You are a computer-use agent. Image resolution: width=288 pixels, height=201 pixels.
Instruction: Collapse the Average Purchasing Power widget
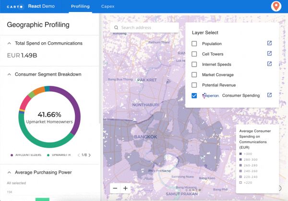[9, 172]
